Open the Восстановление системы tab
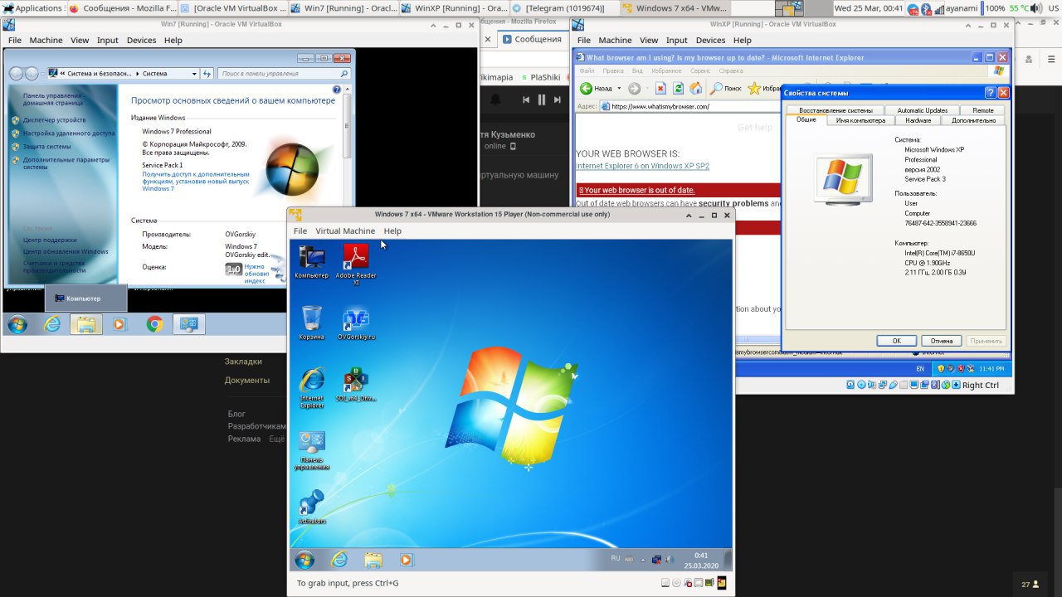Image resolution: width=1062 pixels, height=597 pixels. point(835,110)
